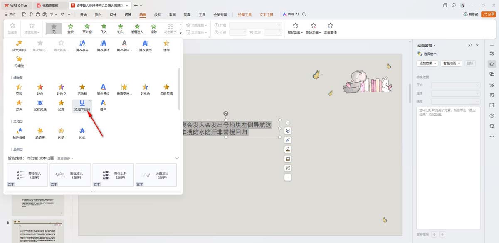Click the 查看更多 view more link

tap(64, 158)
